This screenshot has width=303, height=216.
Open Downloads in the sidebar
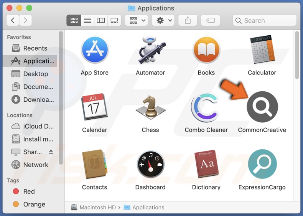[30, 100]
